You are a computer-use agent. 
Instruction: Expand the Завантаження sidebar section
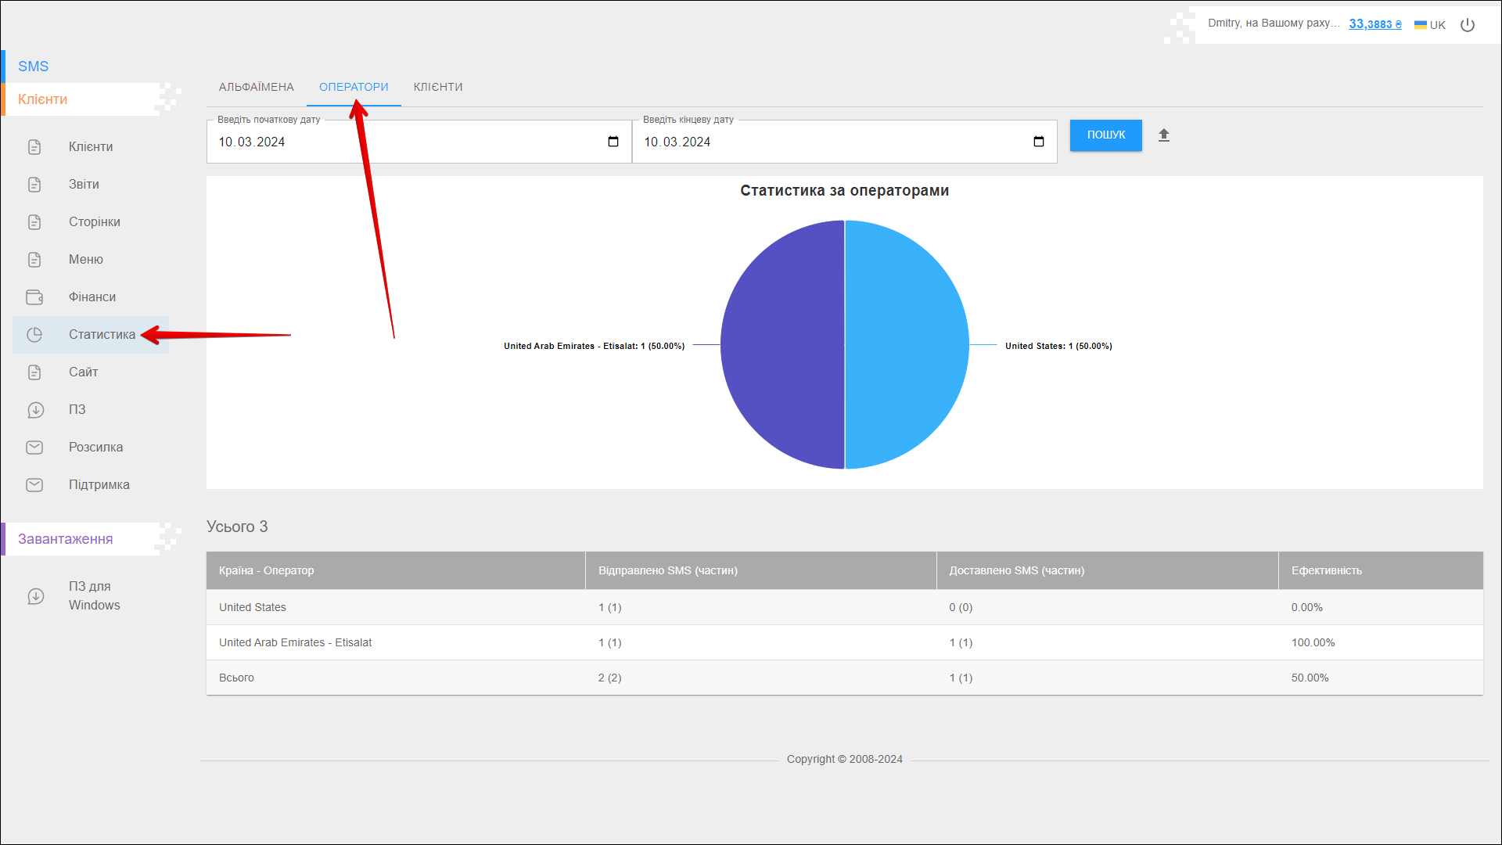pyautogui.click(x=66, y=539)
